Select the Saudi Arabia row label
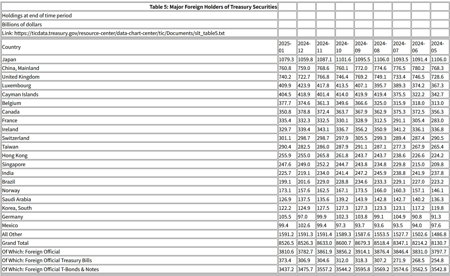This screenshot has width=450, height=276. tap(17, 199)
